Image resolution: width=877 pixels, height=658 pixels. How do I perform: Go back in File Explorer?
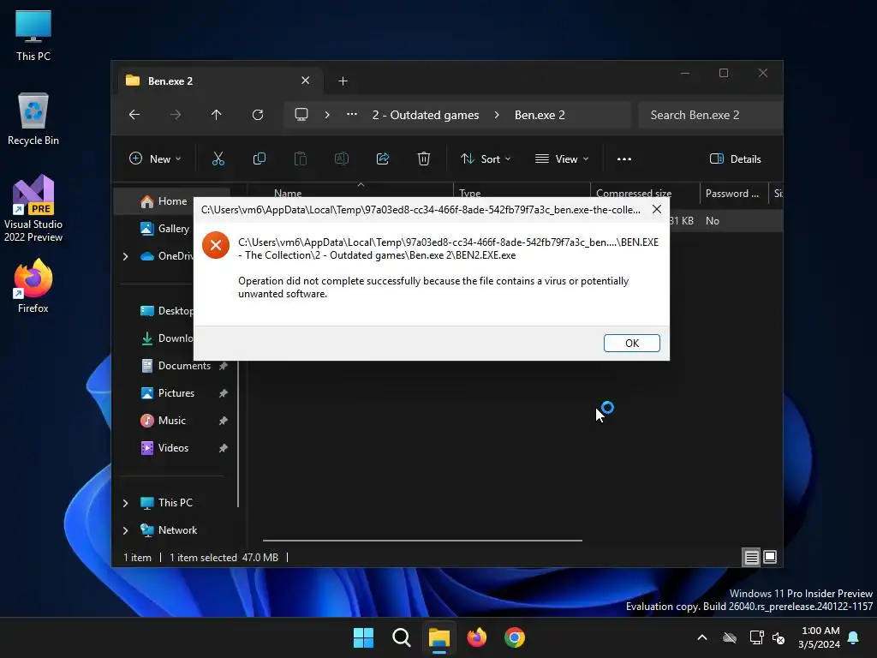pos(134,115)
